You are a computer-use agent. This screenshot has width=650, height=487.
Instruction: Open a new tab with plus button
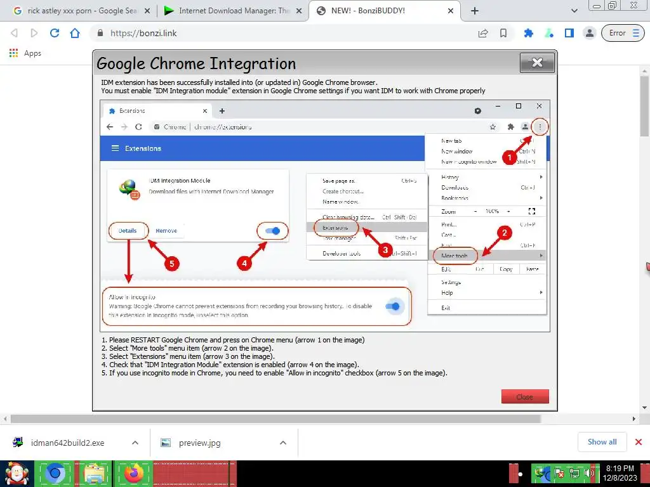pos(475,11)
